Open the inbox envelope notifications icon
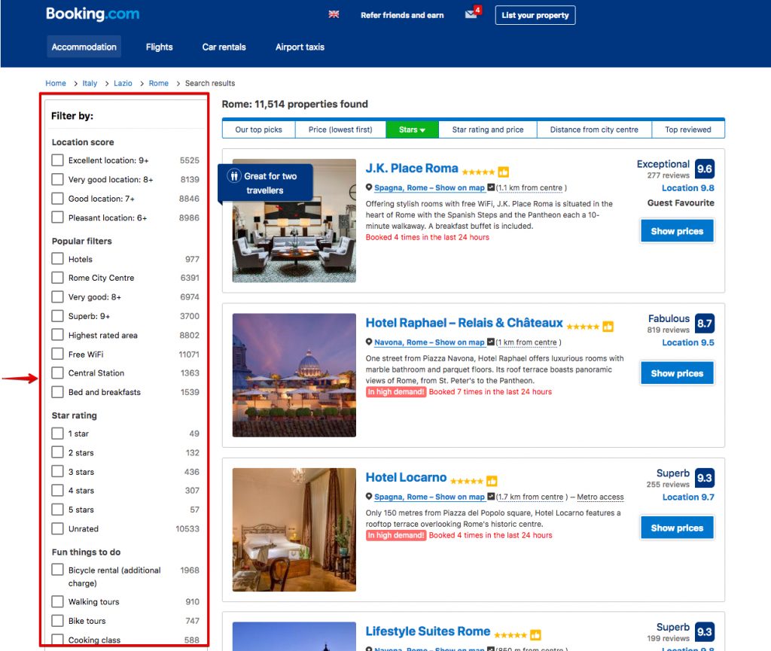Viewport: 771px width, 651px height. coord(472,14)
